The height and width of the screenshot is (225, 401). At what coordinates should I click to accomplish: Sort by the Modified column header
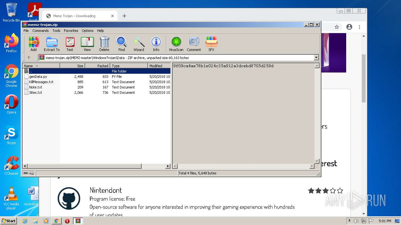click(x=159, y=66)
